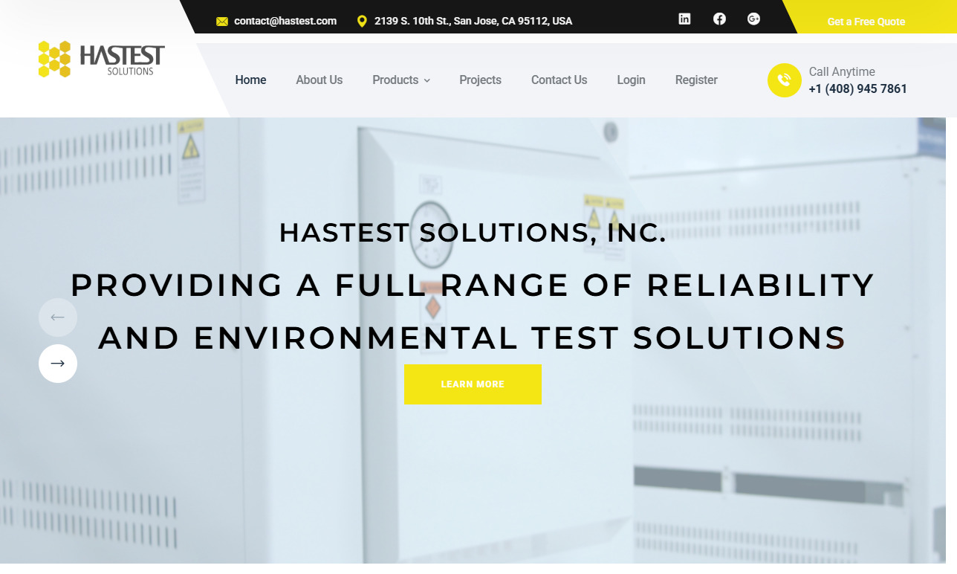The height and width of the screenshot is (574, 957).
Task: Open the Products navigation chevron
Action: pos(426,80)
